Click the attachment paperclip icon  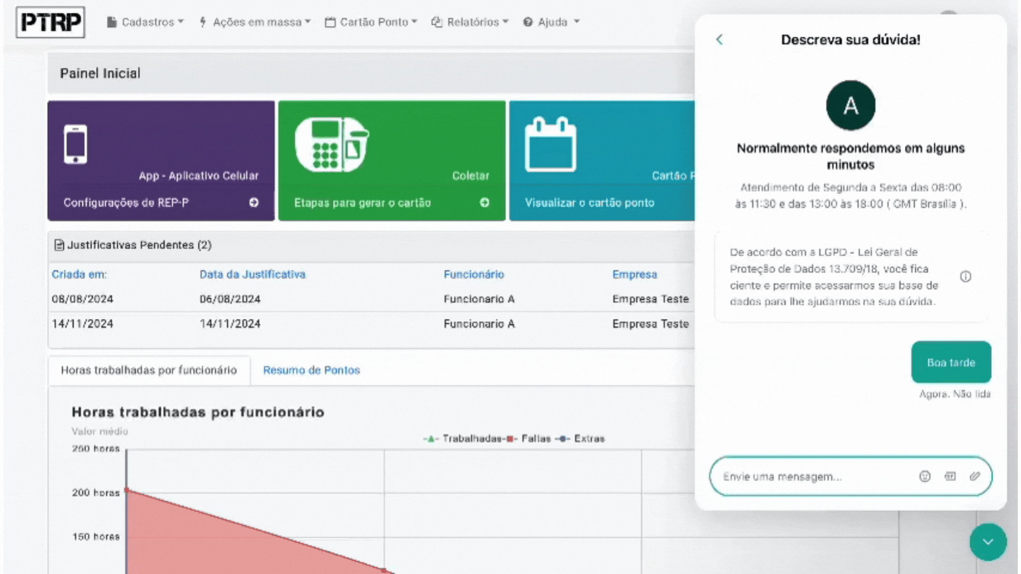[974, 476]
